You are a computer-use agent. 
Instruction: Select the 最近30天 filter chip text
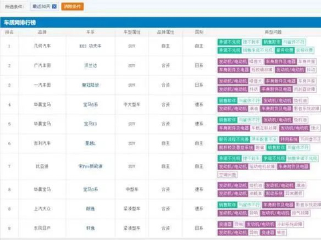tap(41, 7)
